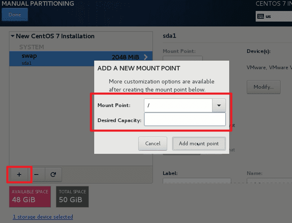Click the Mount Point text field containing /
Viewport: 292px width, 223px height.
click(x=178, y=105)
